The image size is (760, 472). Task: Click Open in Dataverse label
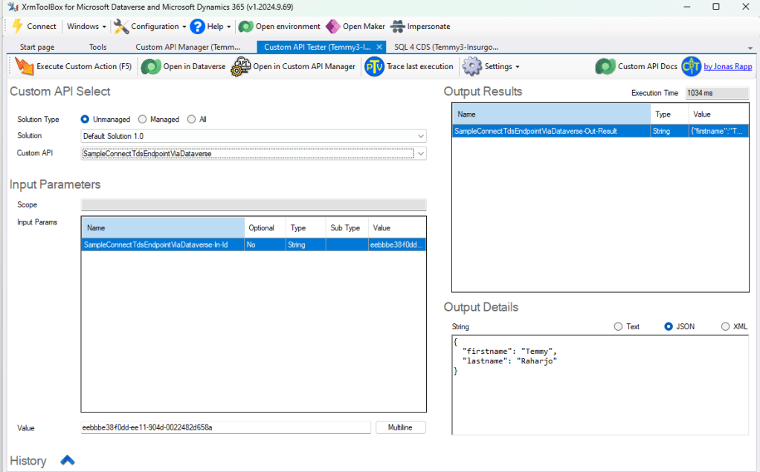(x=194, y=66)
